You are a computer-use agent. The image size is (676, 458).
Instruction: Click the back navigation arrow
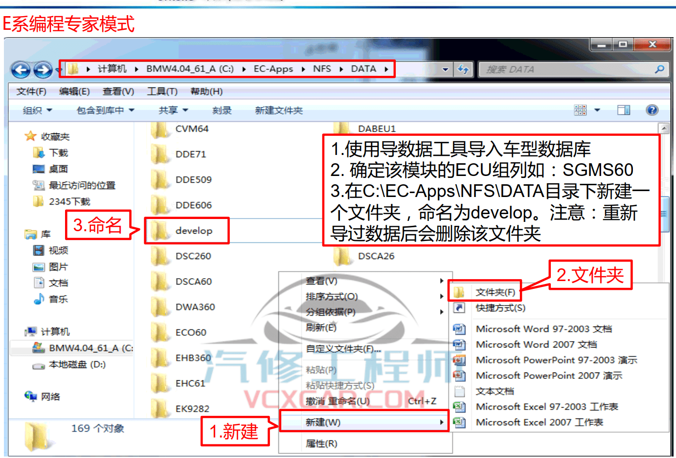20,69
